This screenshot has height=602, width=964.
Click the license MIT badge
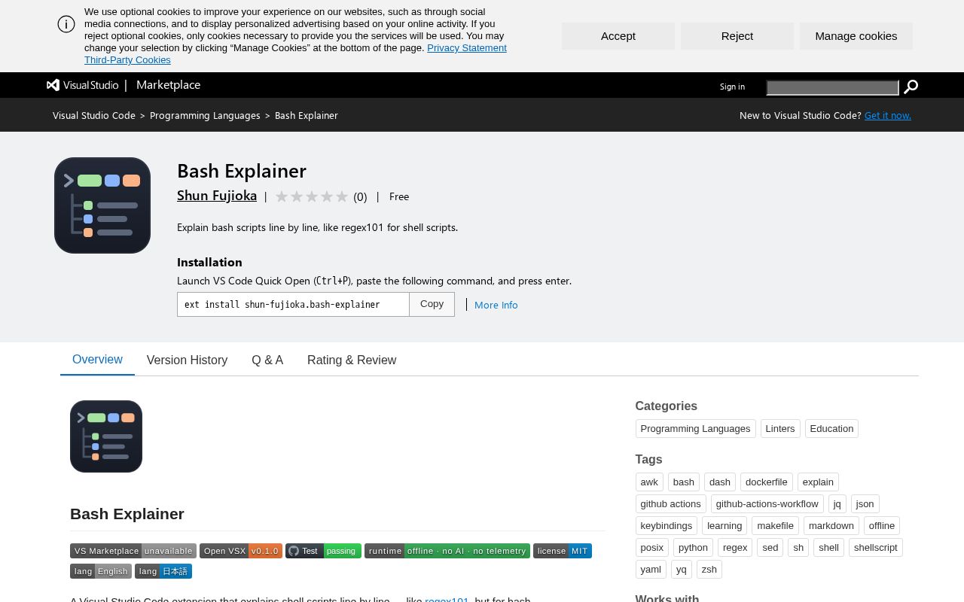pos(563,551)
